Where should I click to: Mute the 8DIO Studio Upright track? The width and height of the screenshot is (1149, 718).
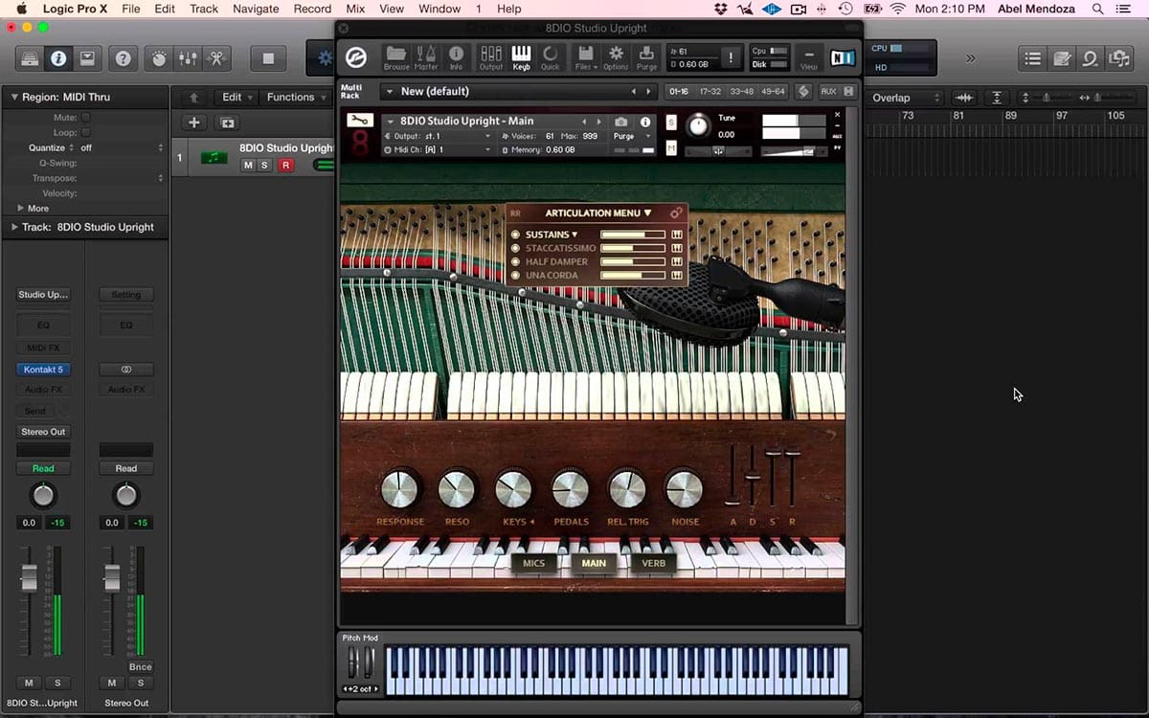click(248, 166)
